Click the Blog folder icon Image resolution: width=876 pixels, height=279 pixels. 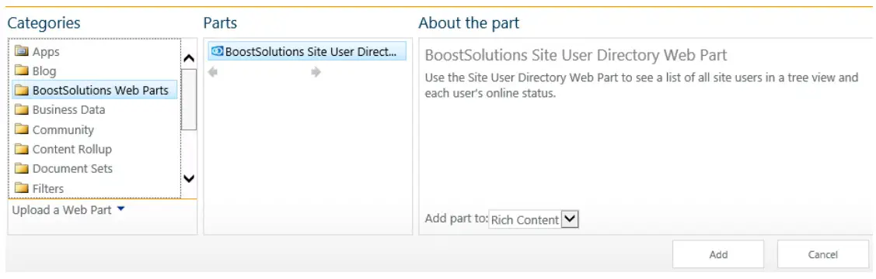[21, 71]
